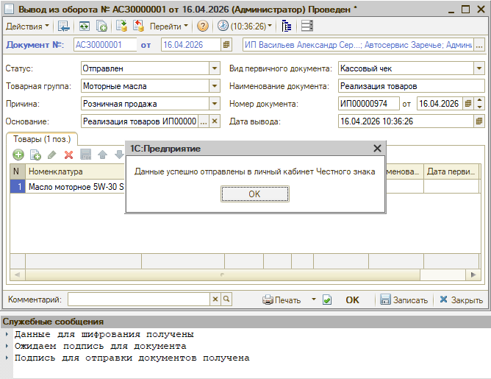The image size is (491, 379).
Task: Click the help question mark icon
Action: [202, 26]
